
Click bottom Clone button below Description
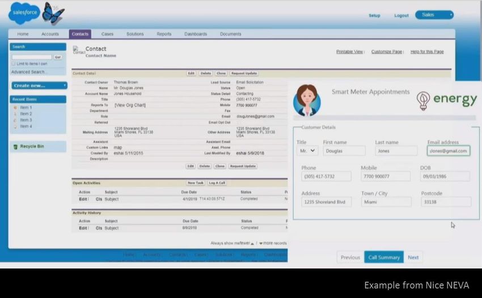coord(220,166)
